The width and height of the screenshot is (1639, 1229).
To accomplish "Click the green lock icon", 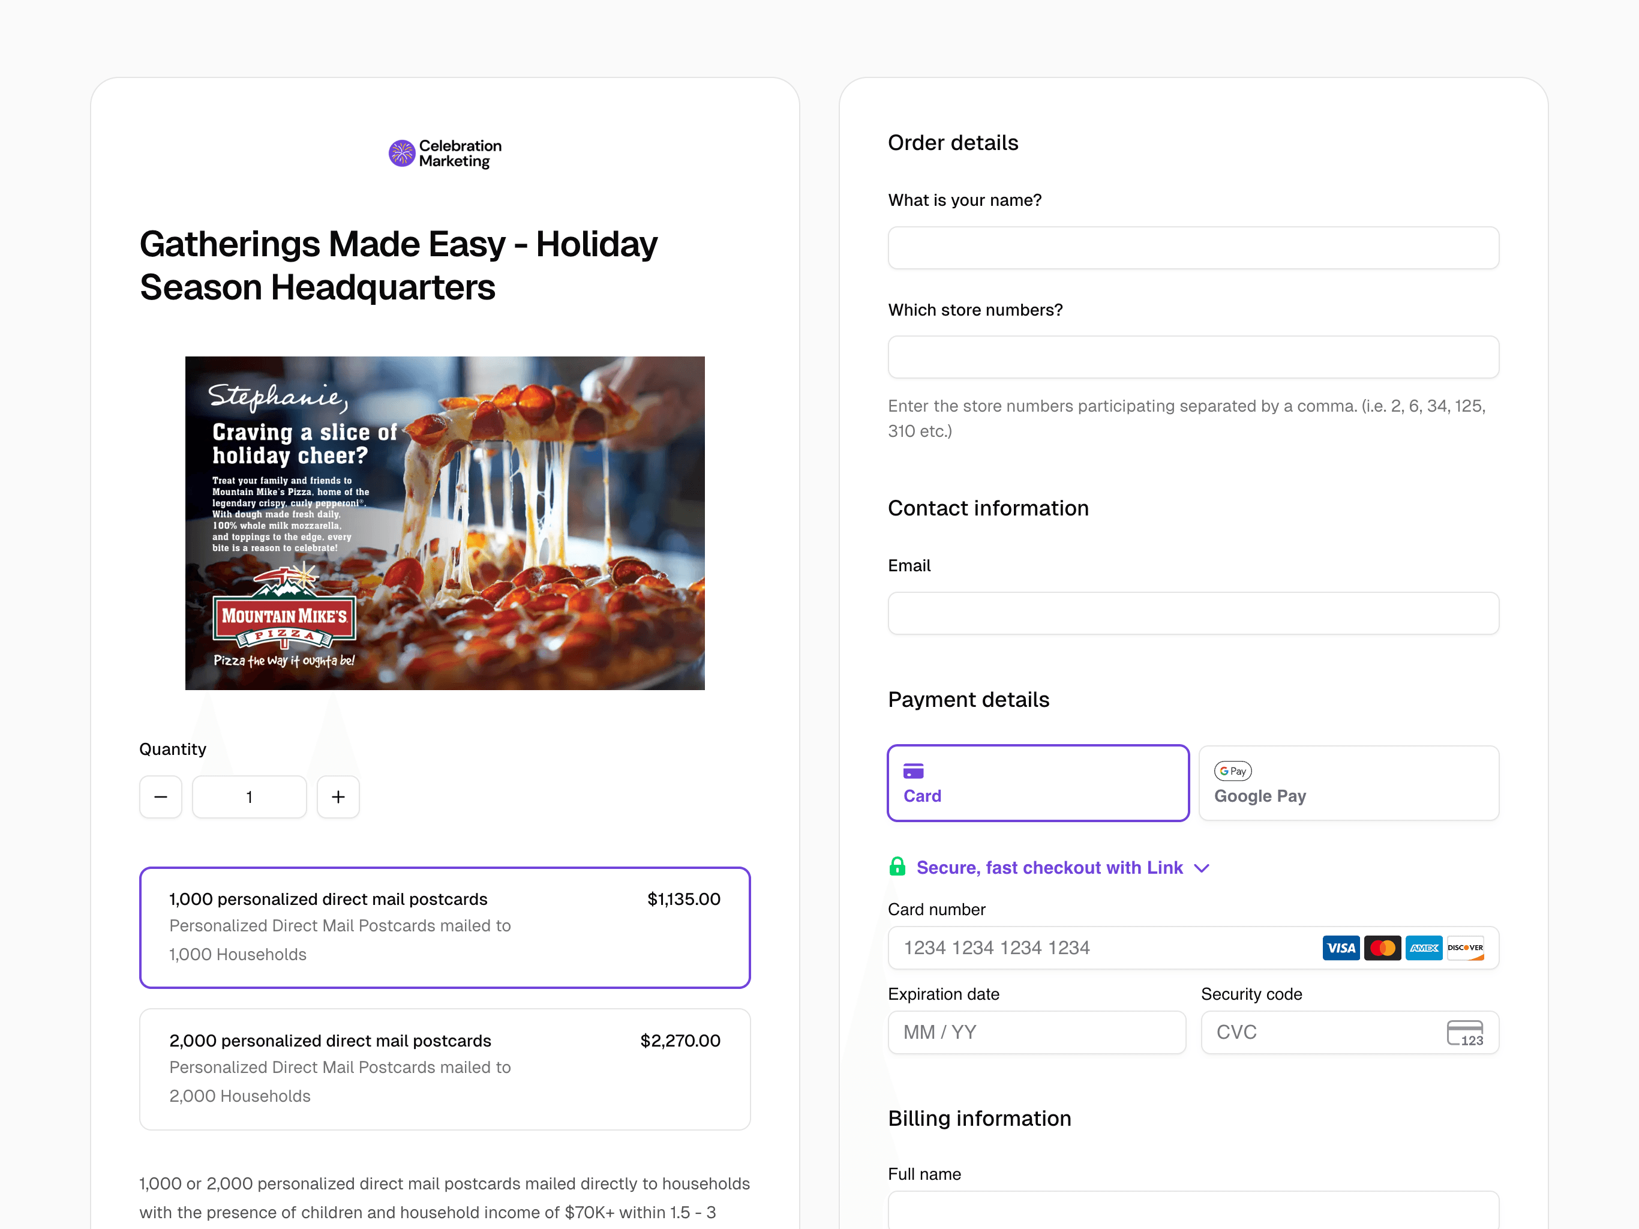I will click(896, 867).
